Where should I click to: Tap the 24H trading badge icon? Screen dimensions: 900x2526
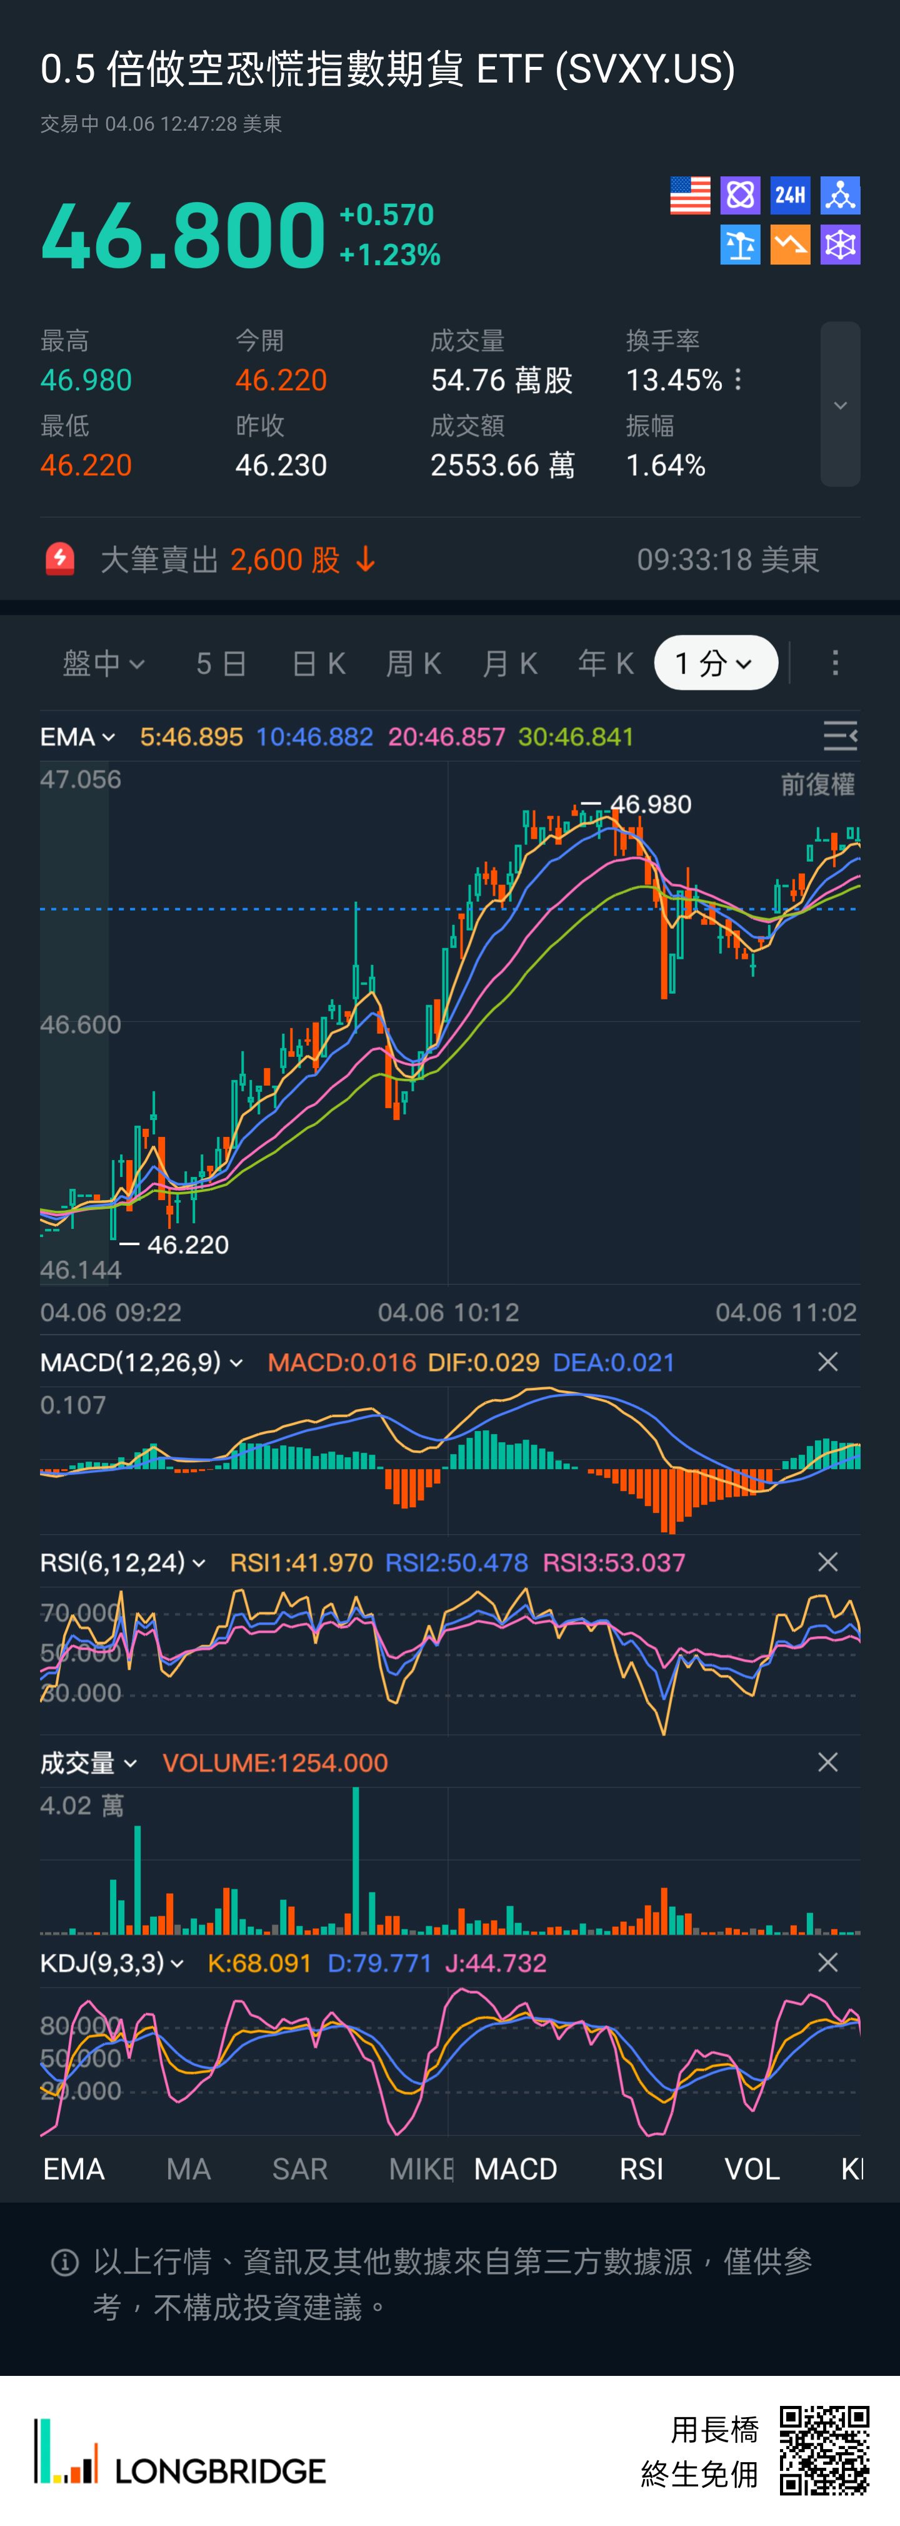790,195
